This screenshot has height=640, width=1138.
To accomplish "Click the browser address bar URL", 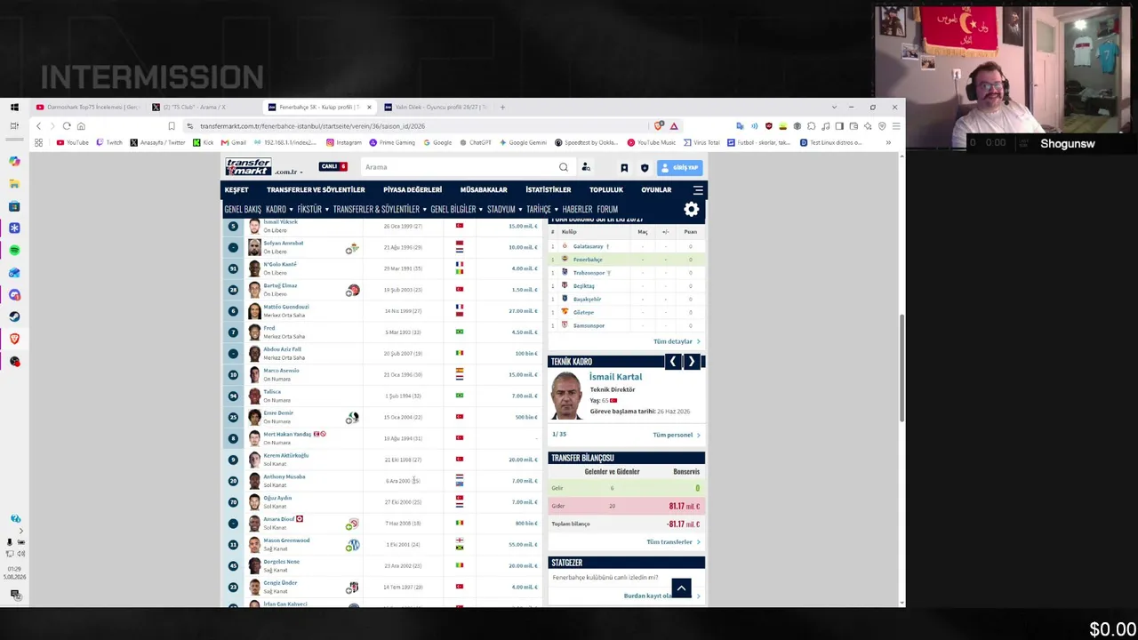I will (312, 126).
